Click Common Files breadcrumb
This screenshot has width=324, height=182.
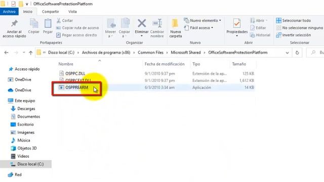coord(151,53)
